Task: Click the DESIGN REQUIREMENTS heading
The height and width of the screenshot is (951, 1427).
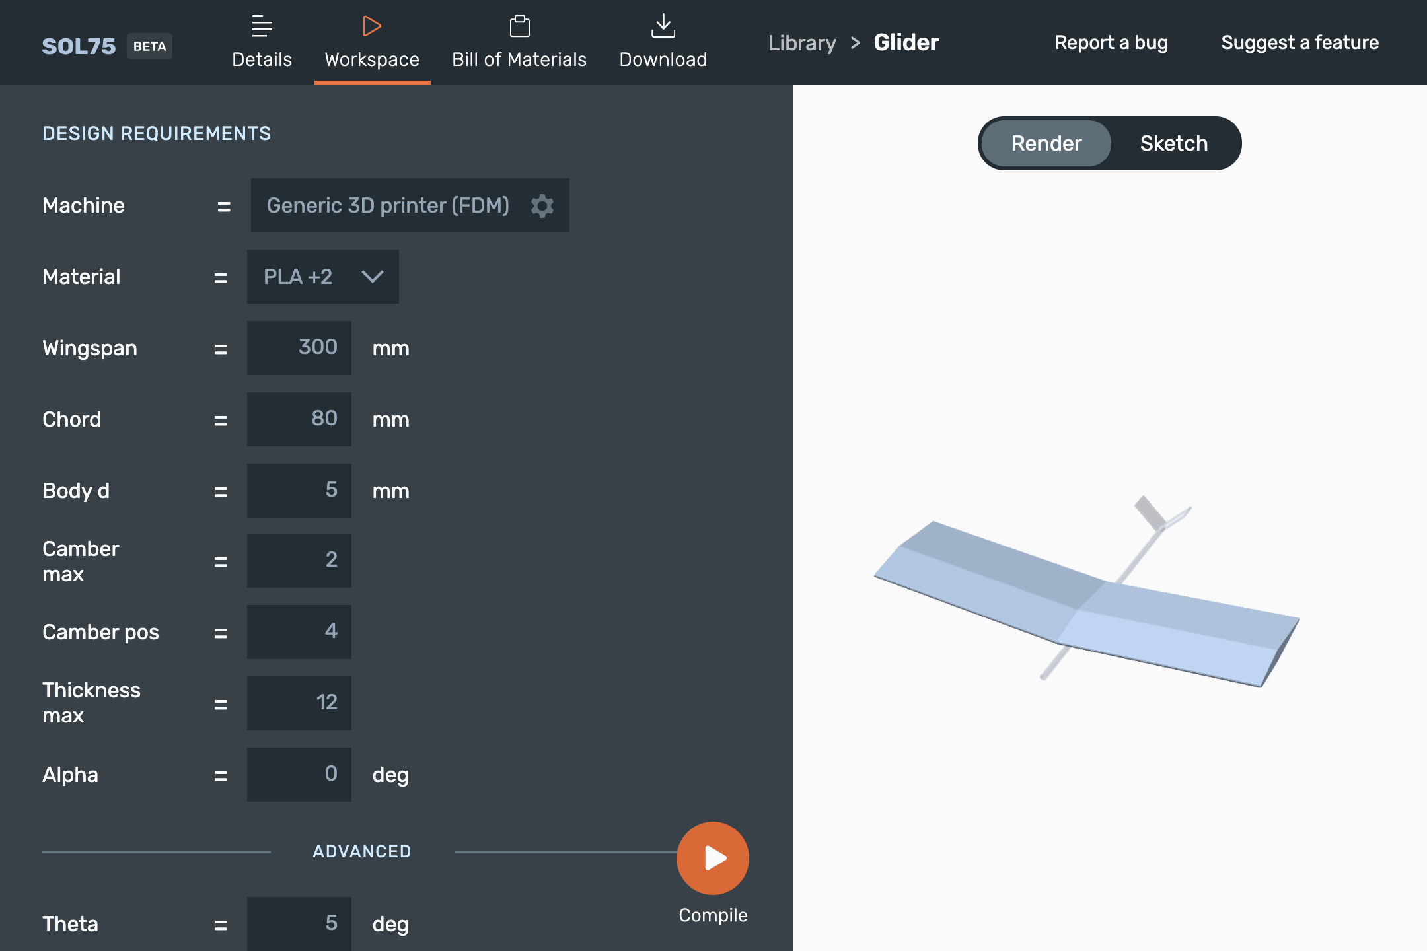Action: coord(157,133)
